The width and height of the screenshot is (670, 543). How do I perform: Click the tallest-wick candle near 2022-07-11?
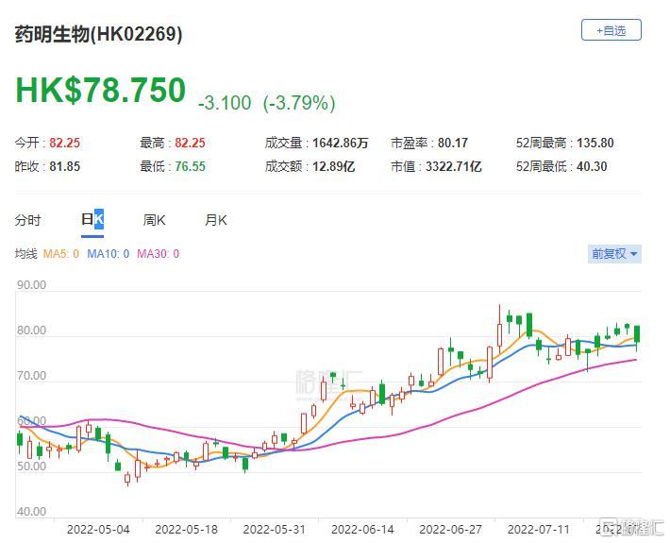(x=499, y=330)
